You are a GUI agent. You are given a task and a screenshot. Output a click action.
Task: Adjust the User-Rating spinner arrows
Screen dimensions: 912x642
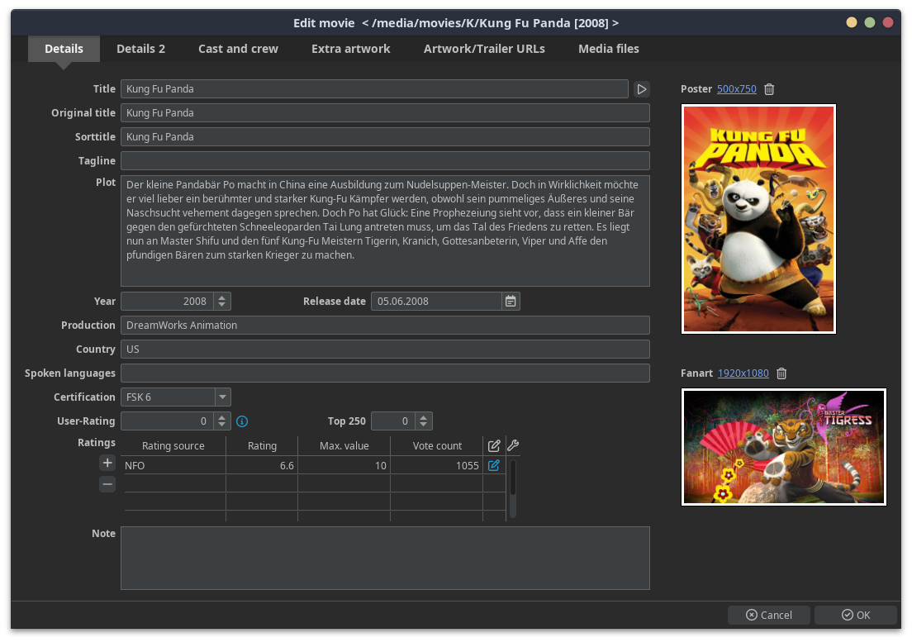pyautogui.click(x=222, y=421)
